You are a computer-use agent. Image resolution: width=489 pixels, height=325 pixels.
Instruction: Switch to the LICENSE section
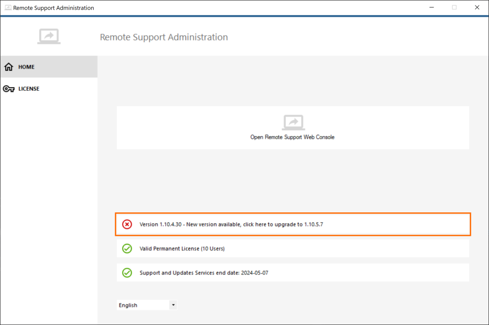[x=29, y=89]
